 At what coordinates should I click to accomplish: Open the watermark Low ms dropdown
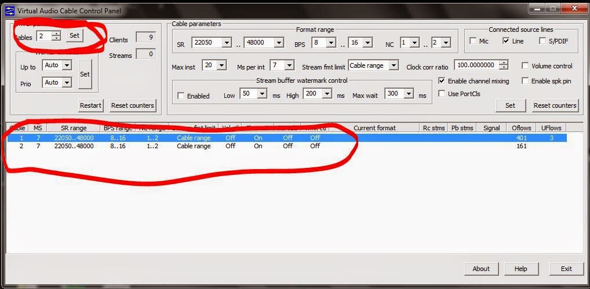click(263, 94)
